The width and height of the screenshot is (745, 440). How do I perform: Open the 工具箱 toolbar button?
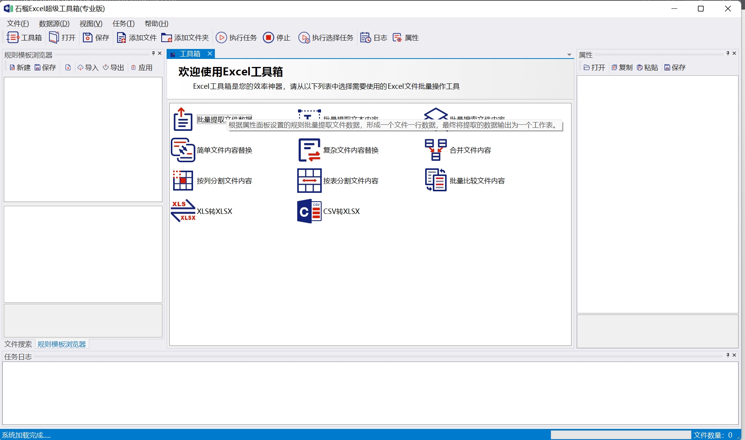pos(25,37)
